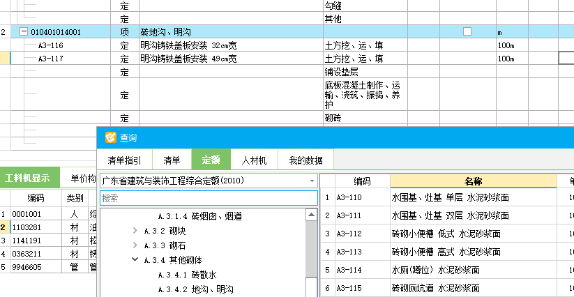The image size is (574, 297).
Task: Click the 砖地沟、明沟 item name cell
Action: [231, 32]
